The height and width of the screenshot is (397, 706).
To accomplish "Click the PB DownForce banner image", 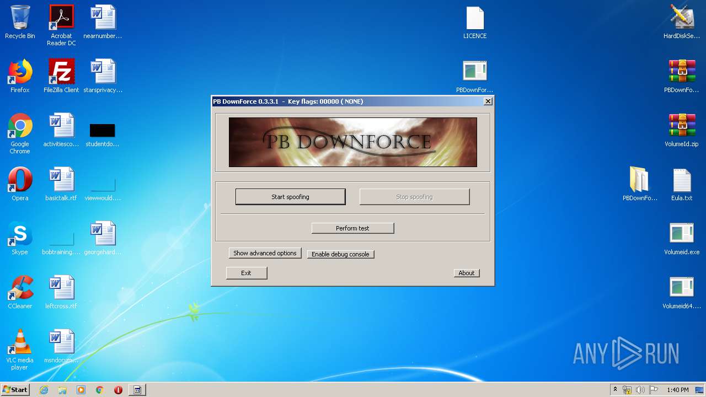I will click(x=353, y=142).
